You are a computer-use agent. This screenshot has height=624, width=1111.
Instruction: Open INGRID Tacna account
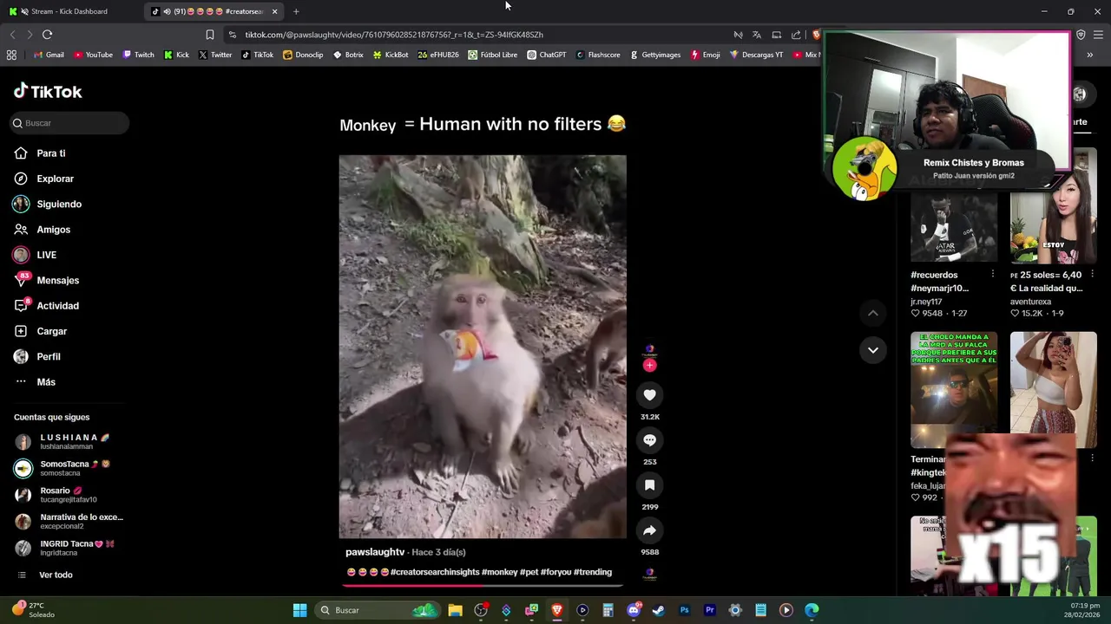[69, 548]
